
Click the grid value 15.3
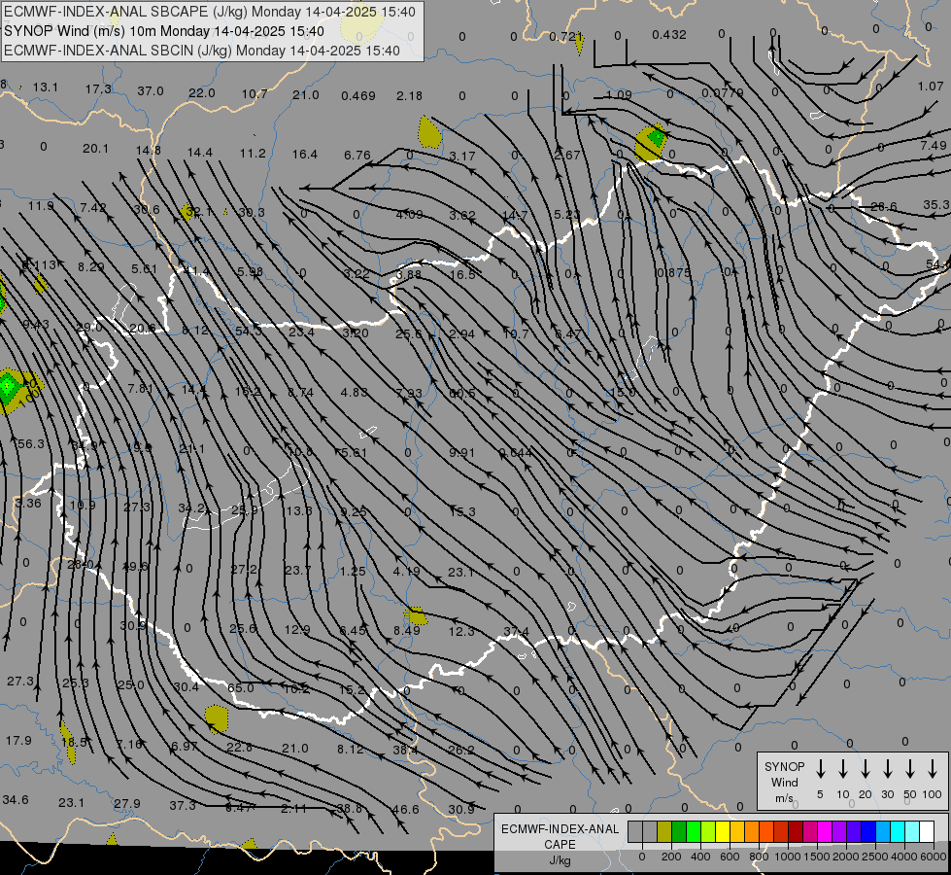462,512
